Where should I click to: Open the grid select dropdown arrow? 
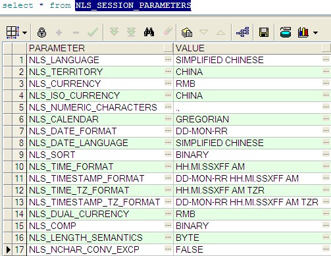(x=24, y=33)
